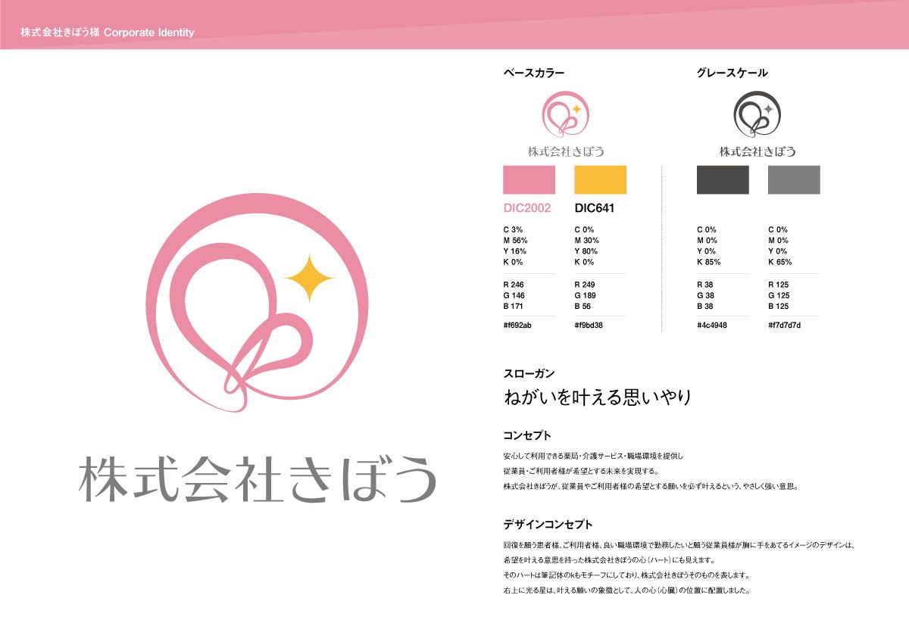
Task: Click the 'G 189' value
Action: 586,295
